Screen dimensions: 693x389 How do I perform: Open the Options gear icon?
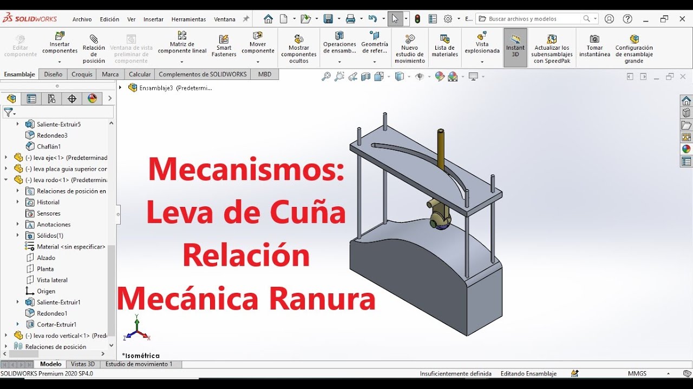[448, 19]
